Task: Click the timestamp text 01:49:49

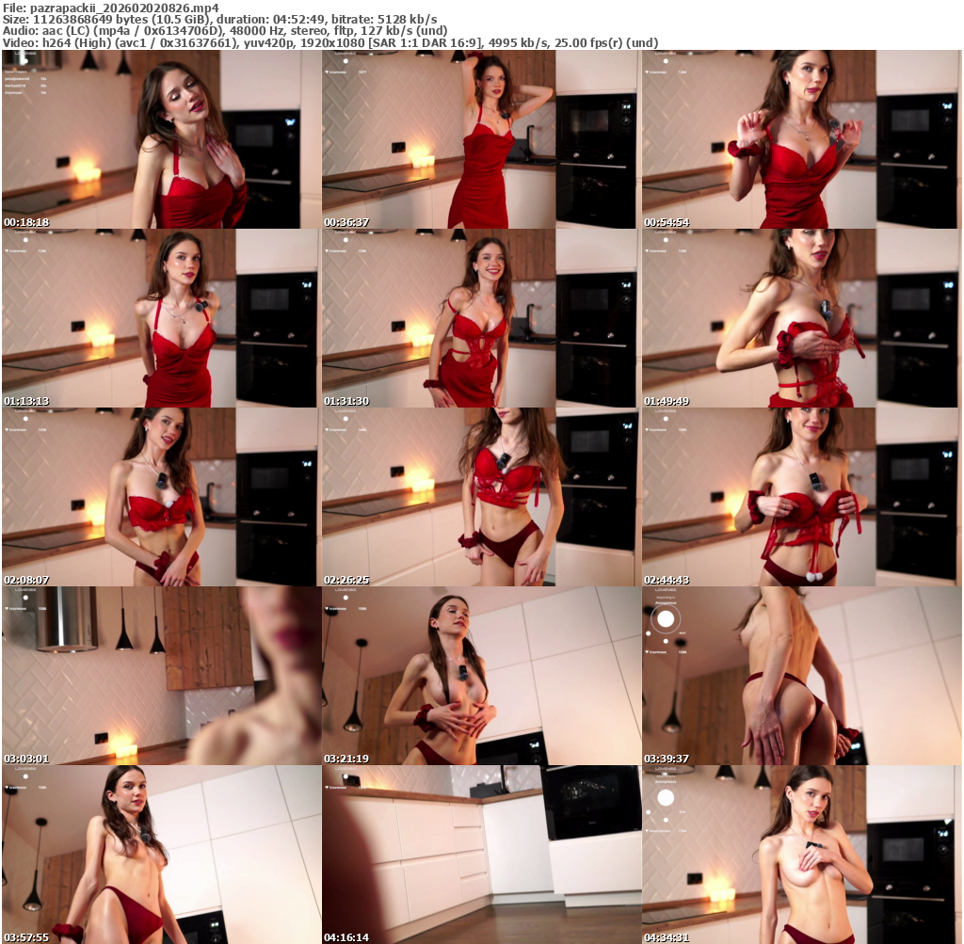Action: [x=667, y=401]
